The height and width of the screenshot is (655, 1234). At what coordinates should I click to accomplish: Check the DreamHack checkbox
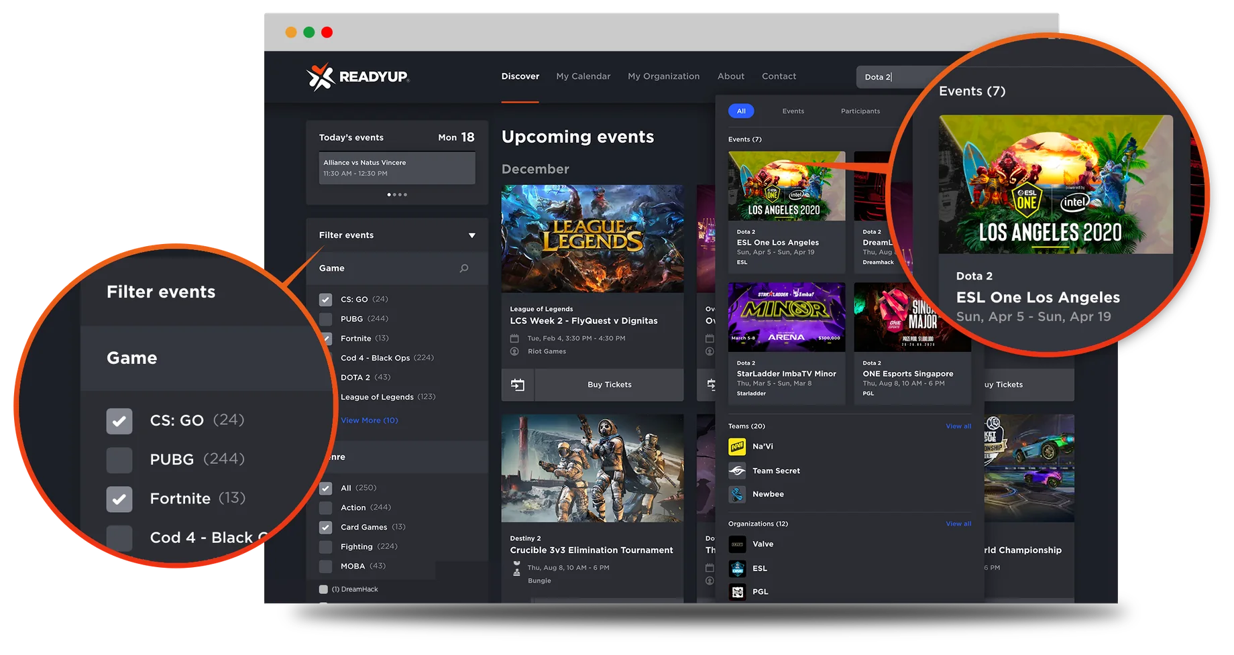coord(323,589)
